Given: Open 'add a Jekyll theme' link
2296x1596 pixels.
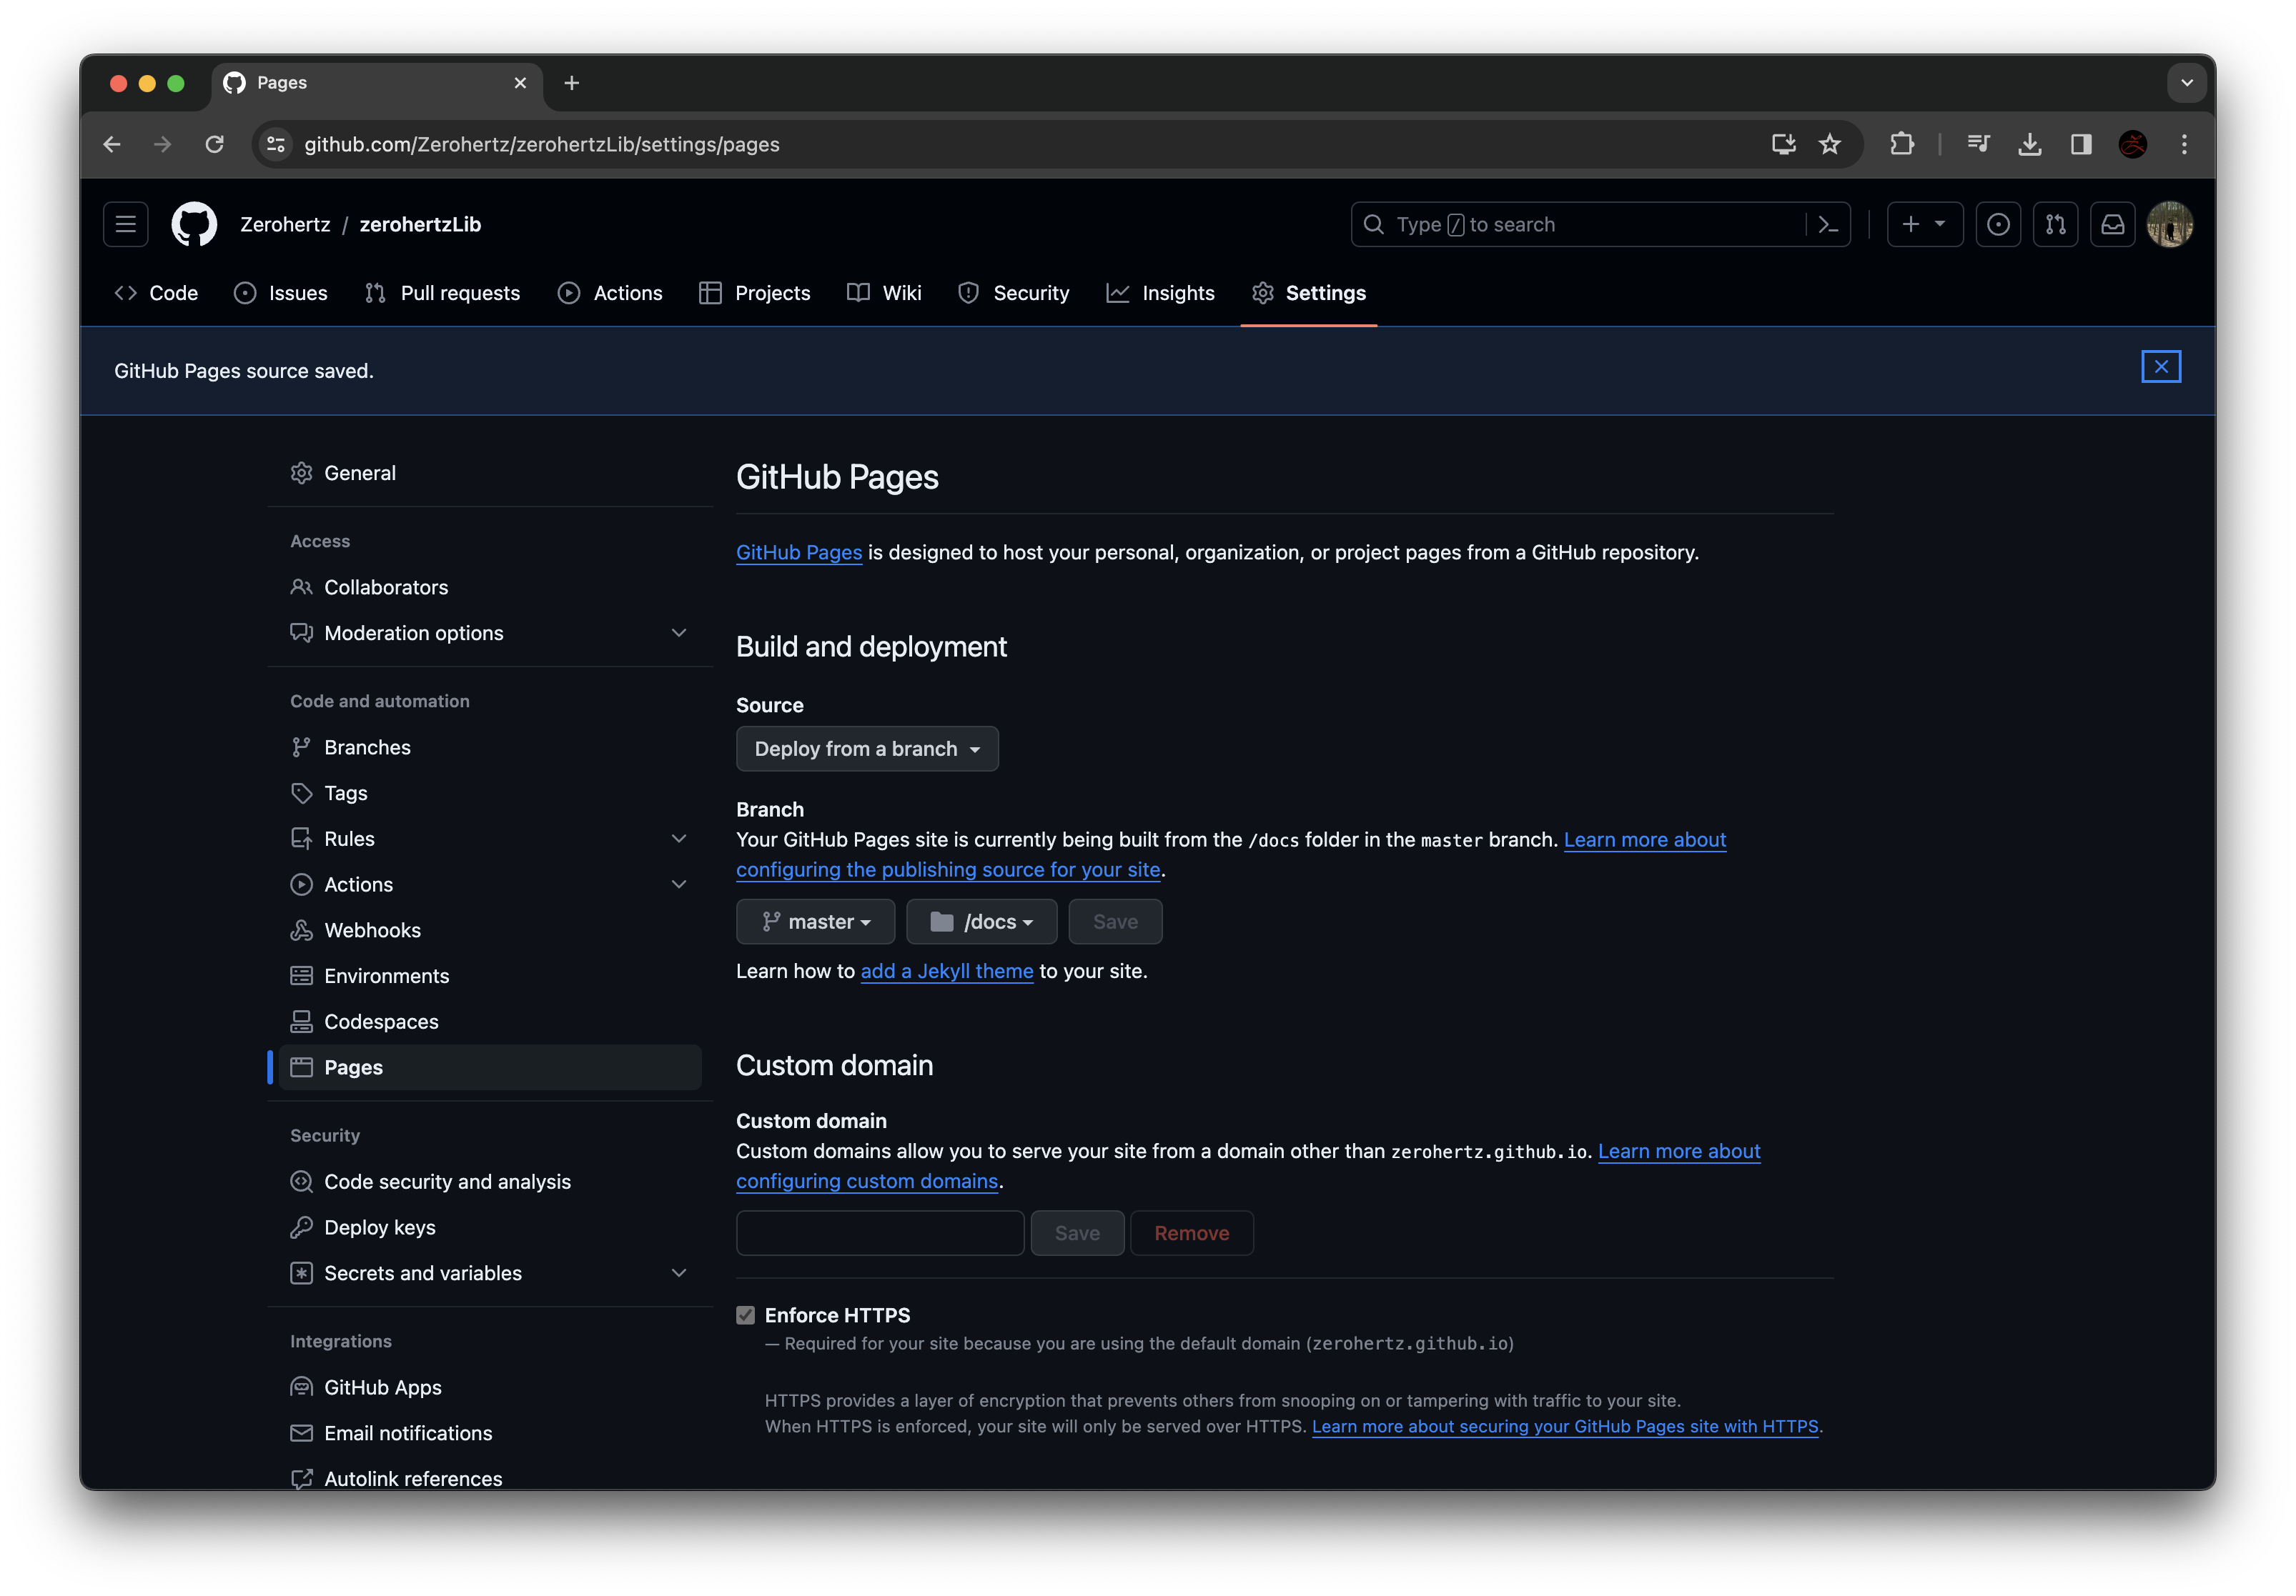Looking at the screenshot, I should (x=946, y=972).
